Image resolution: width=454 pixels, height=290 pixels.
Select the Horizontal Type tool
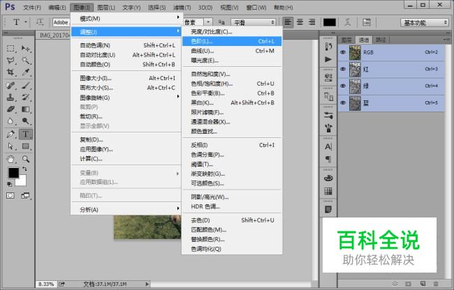click(x=26, y=135)
